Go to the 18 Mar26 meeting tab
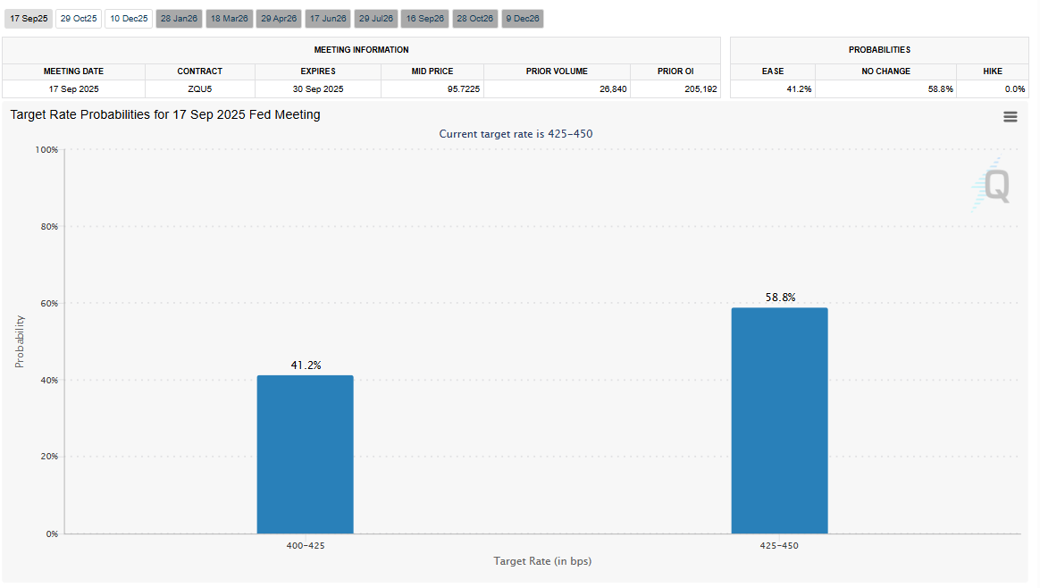The width and height of the screenshot is (1040, 588). tap(229, 19)
